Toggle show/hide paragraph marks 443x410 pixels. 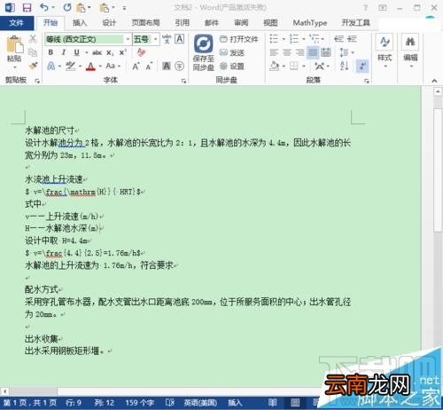click(362, 66)
